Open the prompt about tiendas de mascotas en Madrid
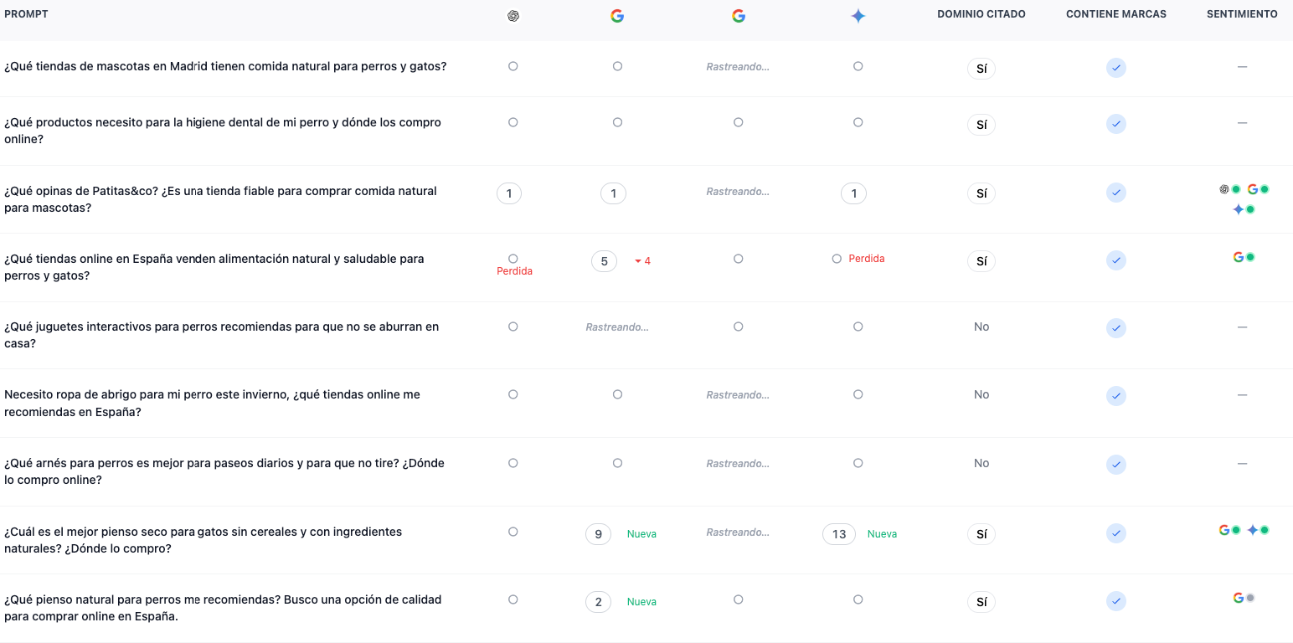The height and width of the screenshot is (643, 1293). [225, 66]
